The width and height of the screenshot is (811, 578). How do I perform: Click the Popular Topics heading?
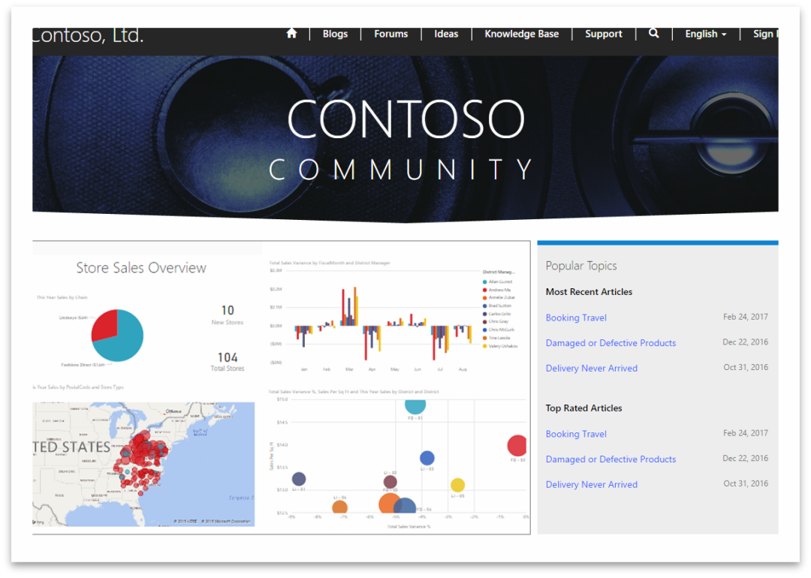580,266
